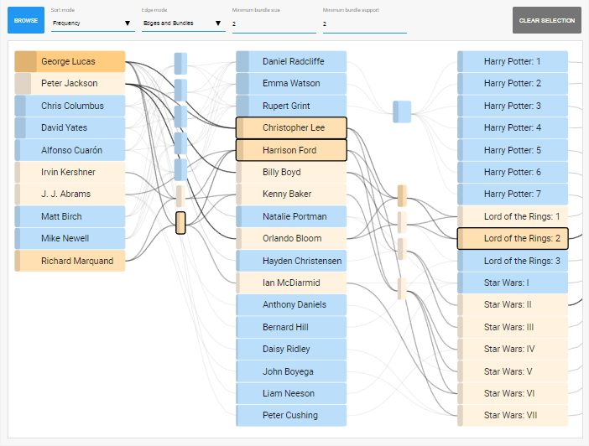Select the Matt Birch node
589x446 pixels.
pos(70,216)
